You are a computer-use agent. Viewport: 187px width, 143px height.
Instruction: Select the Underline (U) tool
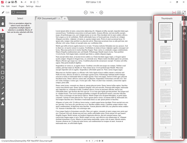[x=3, y=57]
